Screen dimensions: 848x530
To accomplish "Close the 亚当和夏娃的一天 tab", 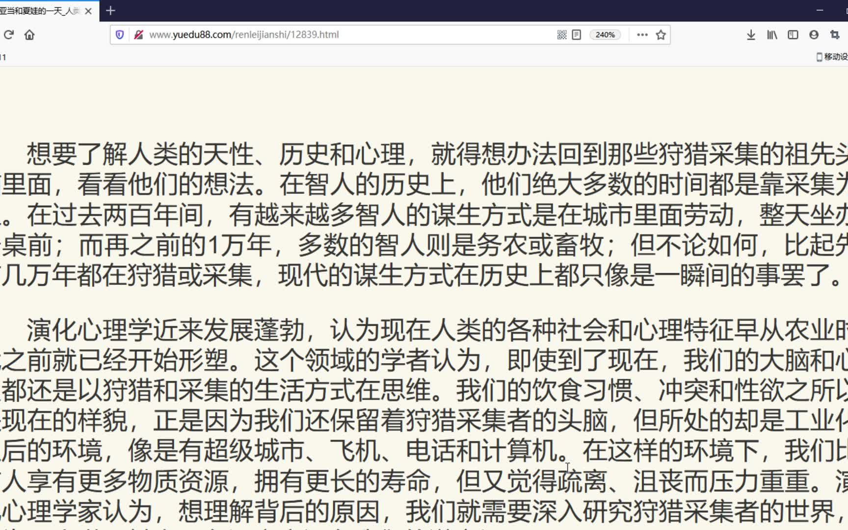I will [88, 11].
